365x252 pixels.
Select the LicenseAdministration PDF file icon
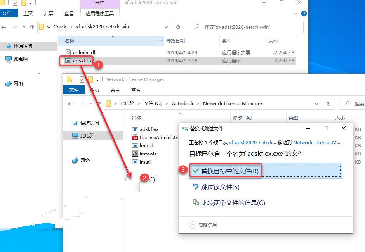coord(135,137)
